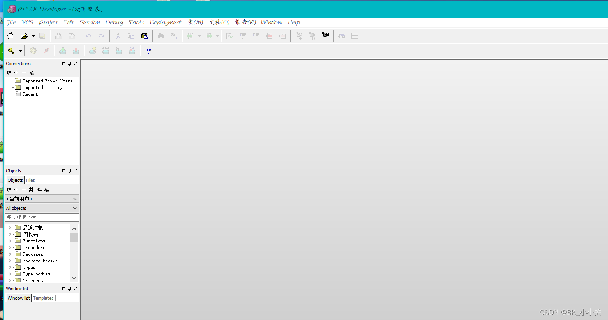
Task: Open a file with the folder toolbar icon
Action: 24,36
